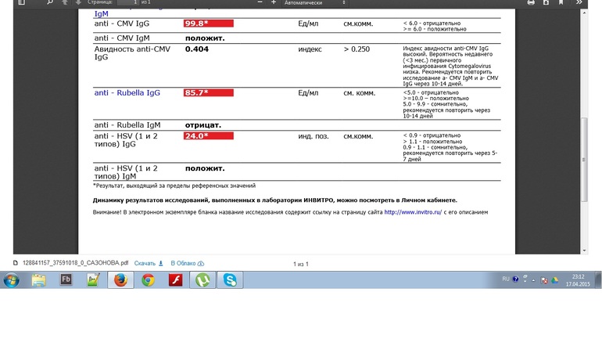The height and width of the screenshot is (339, 602).
Task: Expand the additional tools chevron menu
Action: point(581,3)
